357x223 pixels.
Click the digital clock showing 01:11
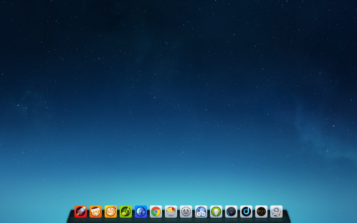point(261,212)
